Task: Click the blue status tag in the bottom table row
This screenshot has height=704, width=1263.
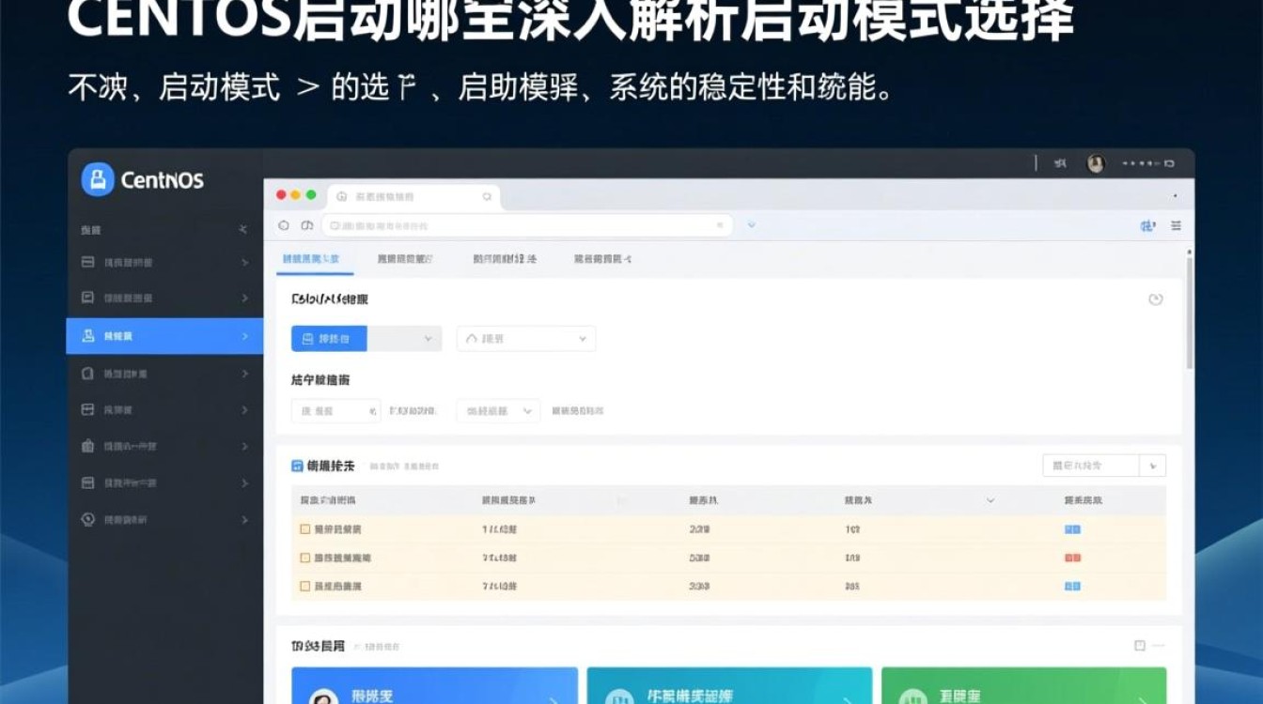Action: coord(1072,586)
